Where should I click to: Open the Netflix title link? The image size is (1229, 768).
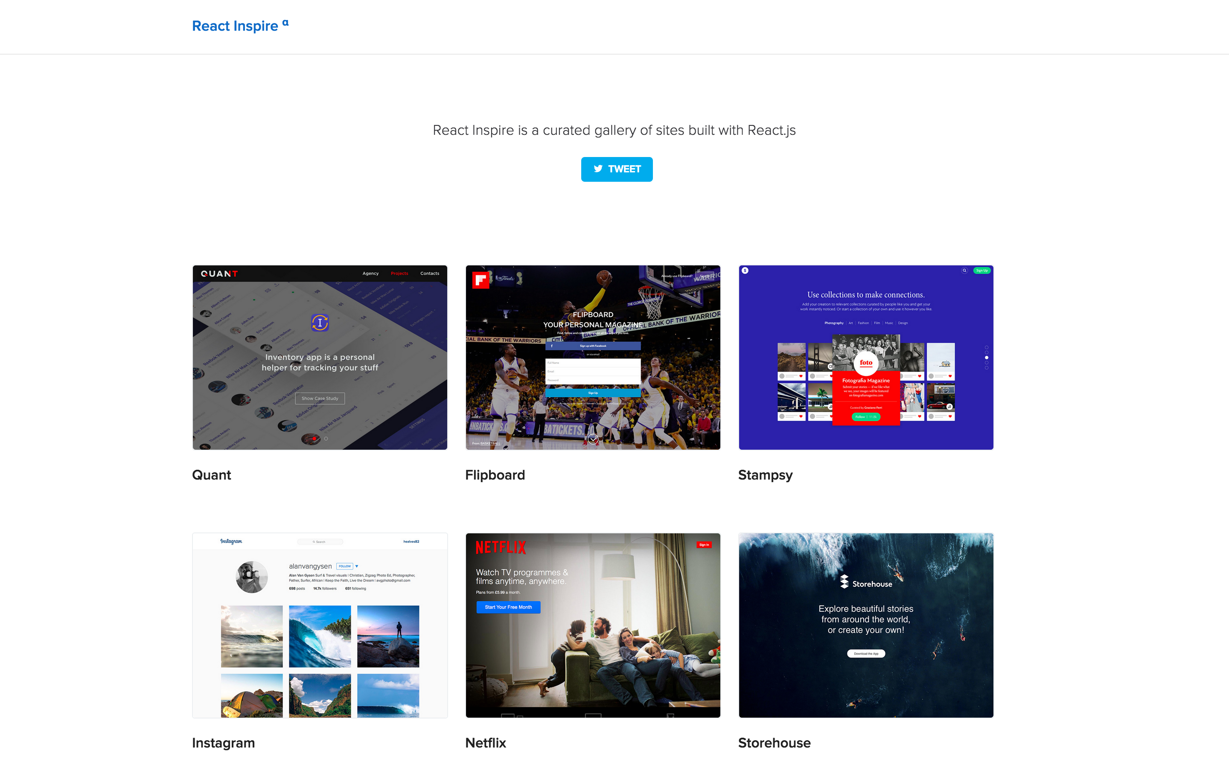click(486, 742)
